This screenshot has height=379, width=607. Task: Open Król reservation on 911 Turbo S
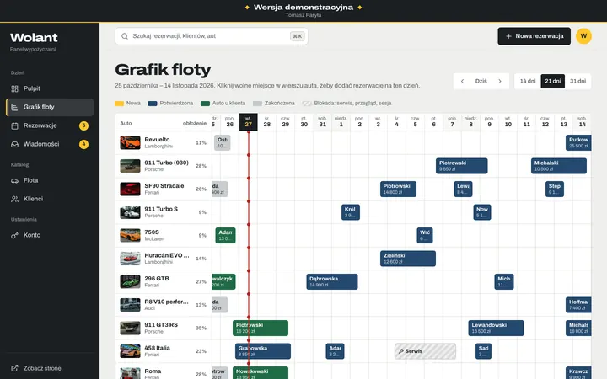(351, 212)
